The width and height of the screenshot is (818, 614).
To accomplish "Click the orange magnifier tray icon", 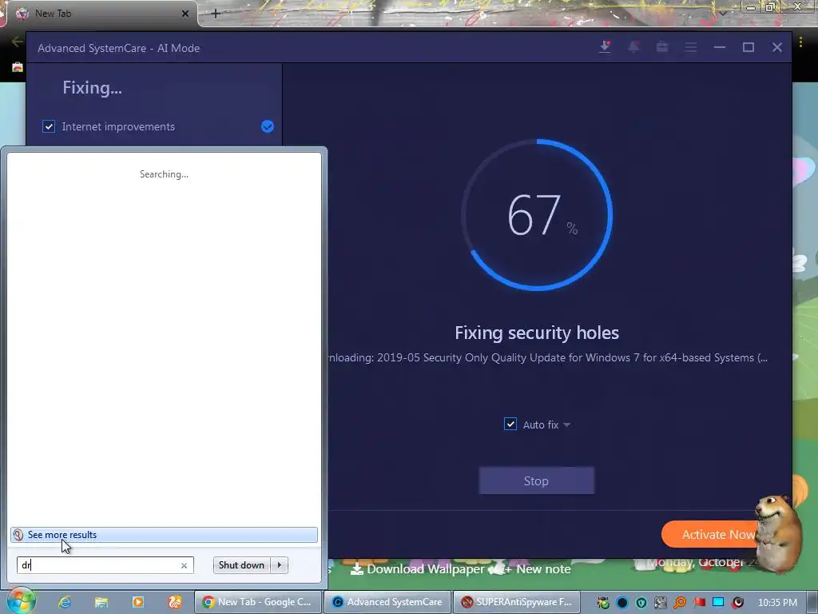I will [x=680, y=603].
